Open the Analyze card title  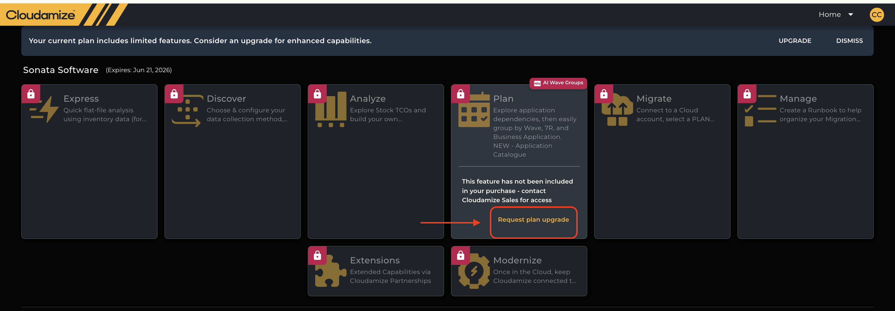coord(368,98)
